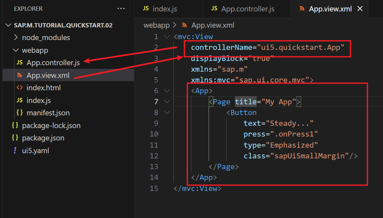Fold the mvc:View block at line 1
This screenshot has height=218, width=383.
[x=167, y=37]
